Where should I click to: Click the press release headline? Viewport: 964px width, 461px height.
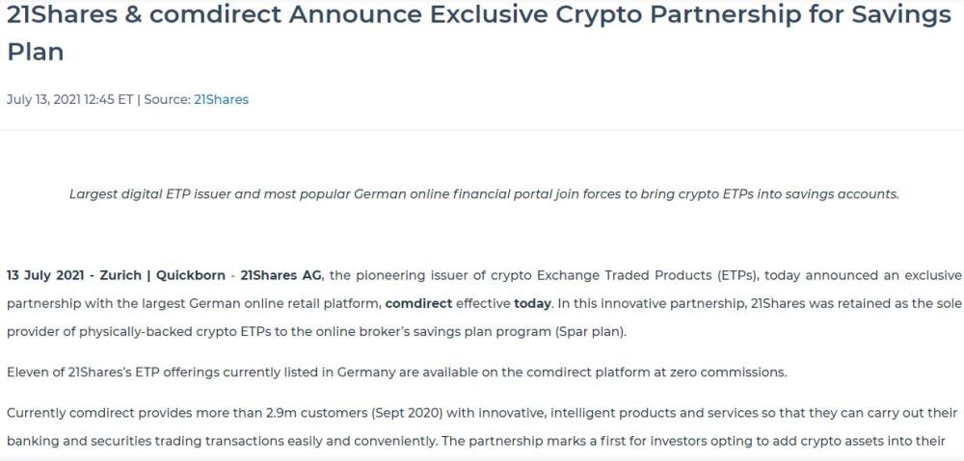click(x=479, y=15)
